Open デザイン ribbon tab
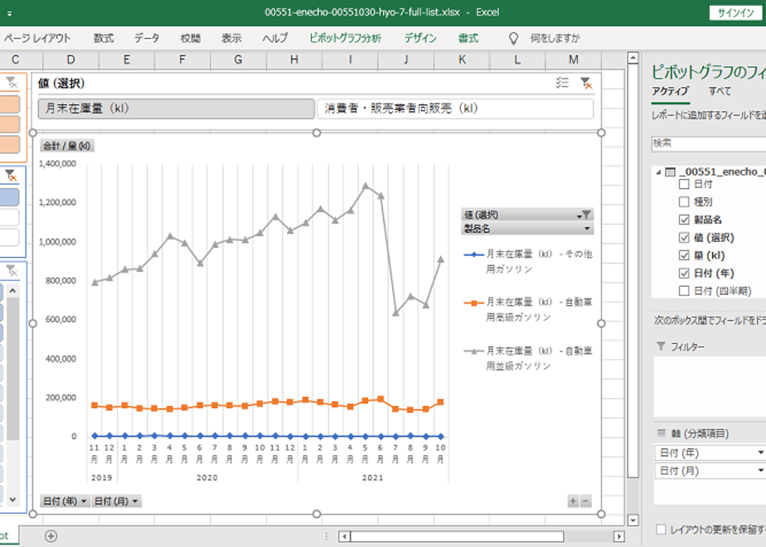This screenshot has width=766, height=547. coord(420,38)
